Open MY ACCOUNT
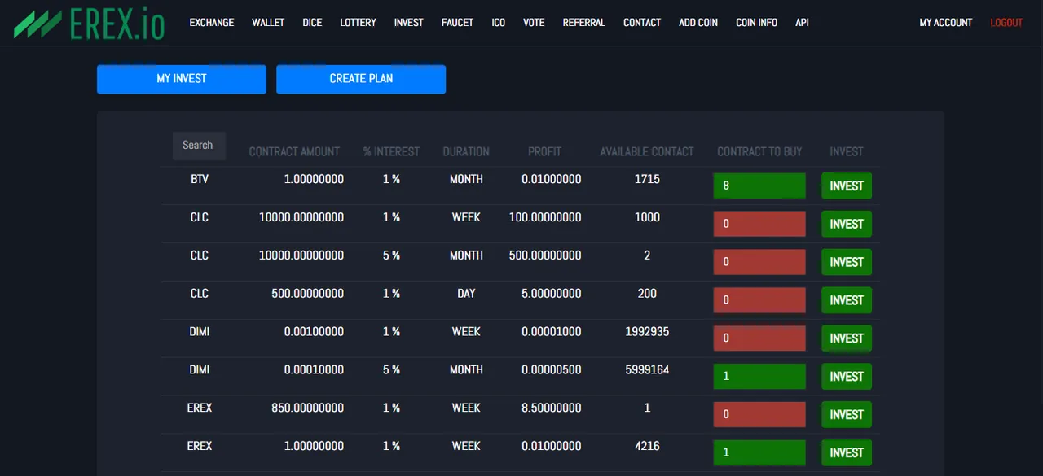1043x476 pixels. [946, 23]
